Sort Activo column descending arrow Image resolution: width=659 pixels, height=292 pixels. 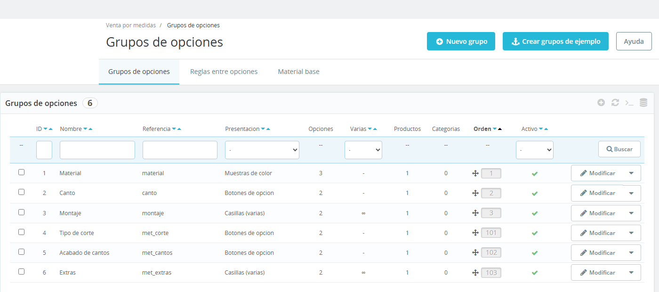click(541, 129)
